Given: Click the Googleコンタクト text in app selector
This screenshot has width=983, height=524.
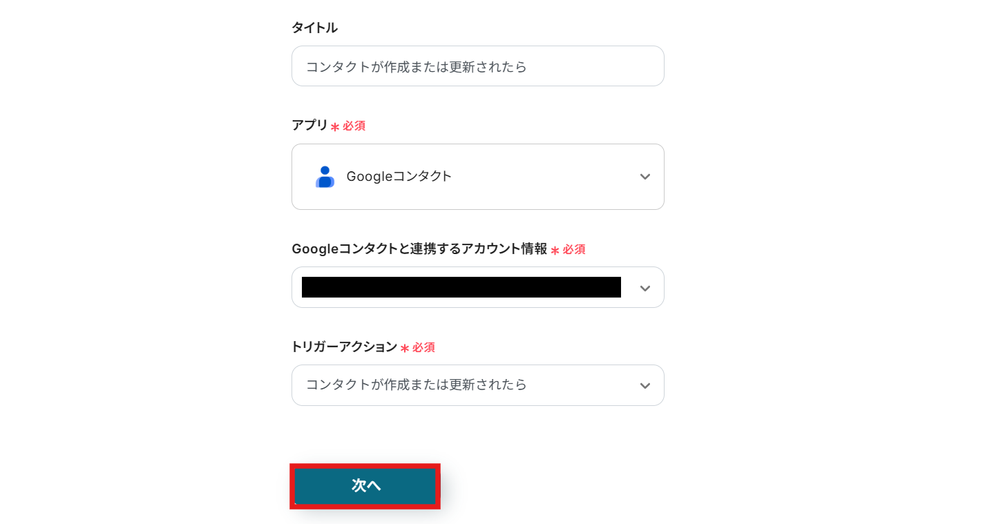Looking at the screenshot, I should [399, 177].
